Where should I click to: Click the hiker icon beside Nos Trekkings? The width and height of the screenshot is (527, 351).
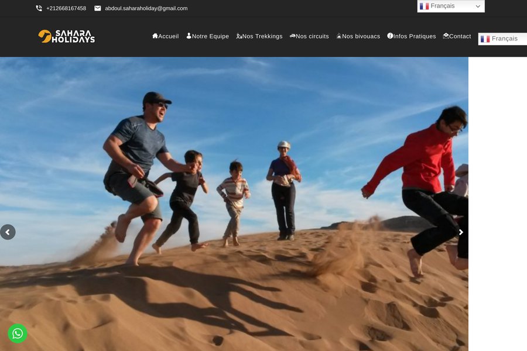239,36
